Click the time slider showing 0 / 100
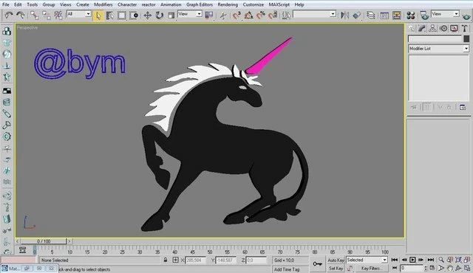Image resolution: width=473 pixels, height=273 pixels. [44, 241]
